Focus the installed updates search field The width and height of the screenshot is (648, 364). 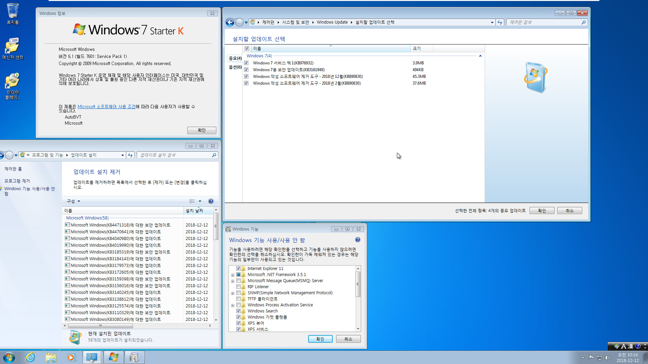174,155
